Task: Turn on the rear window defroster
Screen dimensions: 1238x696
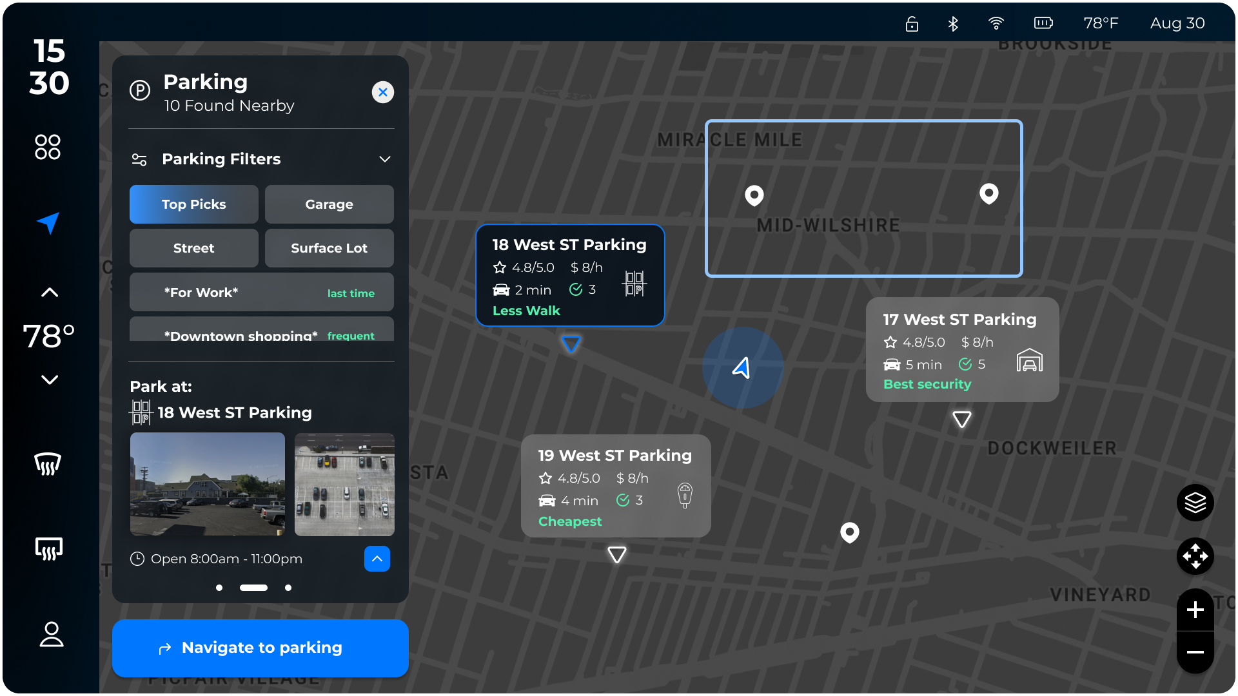Action: 48,549
